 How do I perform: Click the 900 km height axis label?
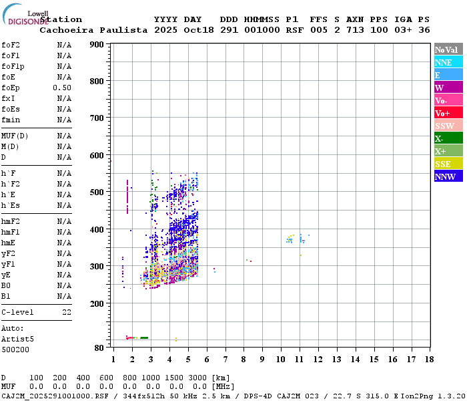click(x=97, y=45)
